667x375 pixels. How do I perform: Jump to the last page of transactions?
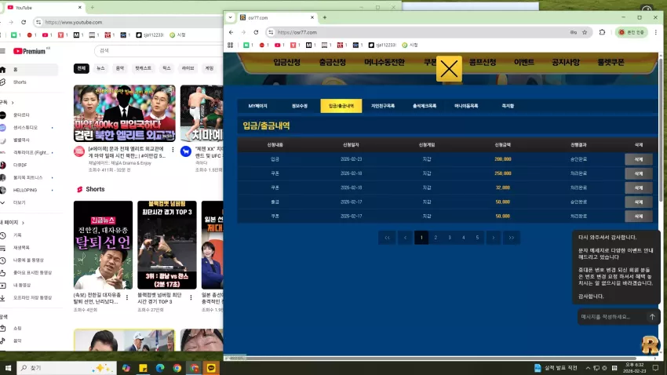point(512,238)
